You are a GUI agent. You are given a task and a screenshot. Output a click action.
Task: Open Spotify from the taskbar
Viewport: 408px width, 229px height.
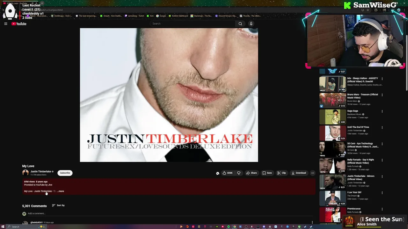click(x=229, y=226)
